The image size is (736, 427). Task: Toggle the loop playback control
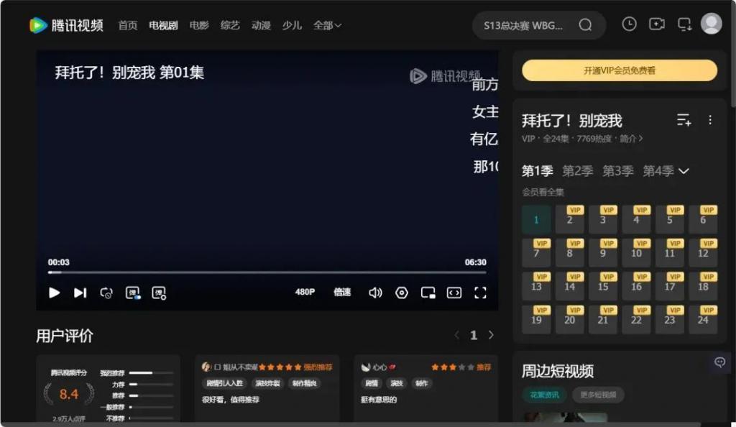pyautogui.click(x=106, y=293)
